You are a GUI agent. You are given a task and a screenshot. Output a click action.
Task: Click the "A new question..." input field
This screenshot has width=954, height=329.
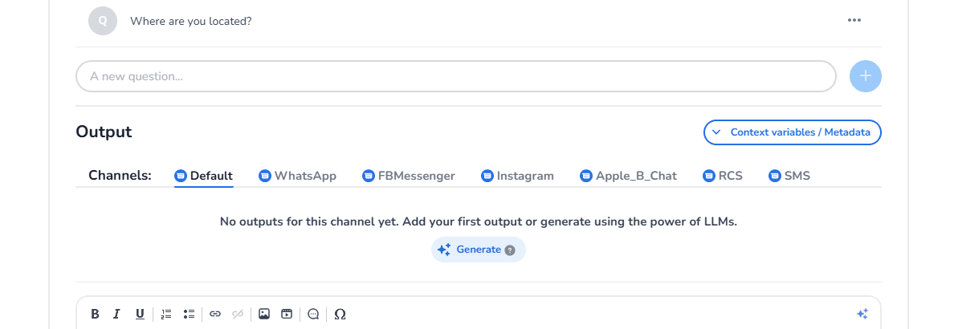(455, 76)
